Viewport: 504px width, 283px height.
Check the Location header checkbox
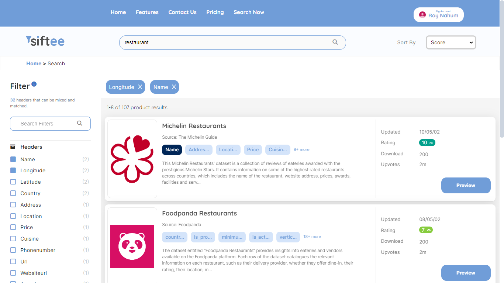[13, 216]
